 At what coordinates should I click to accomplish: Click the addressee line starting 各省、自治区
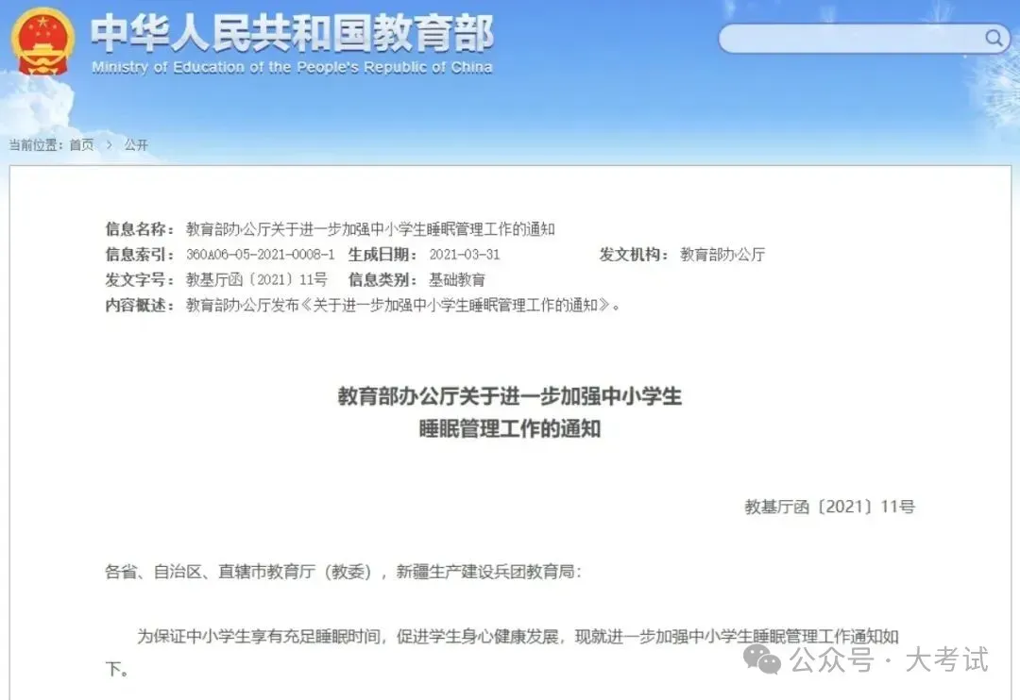[x=343, y=572]
